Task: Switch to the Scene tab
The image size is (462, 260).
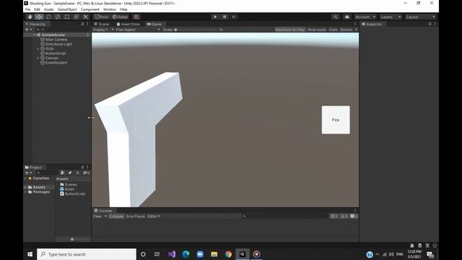Action: tap(102, 24)
